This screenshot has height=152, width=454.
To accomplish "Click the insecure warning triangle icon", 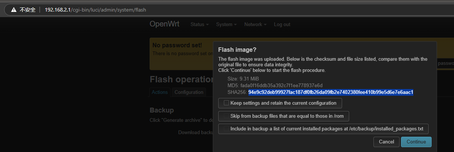I will click(x=13, y=10).
